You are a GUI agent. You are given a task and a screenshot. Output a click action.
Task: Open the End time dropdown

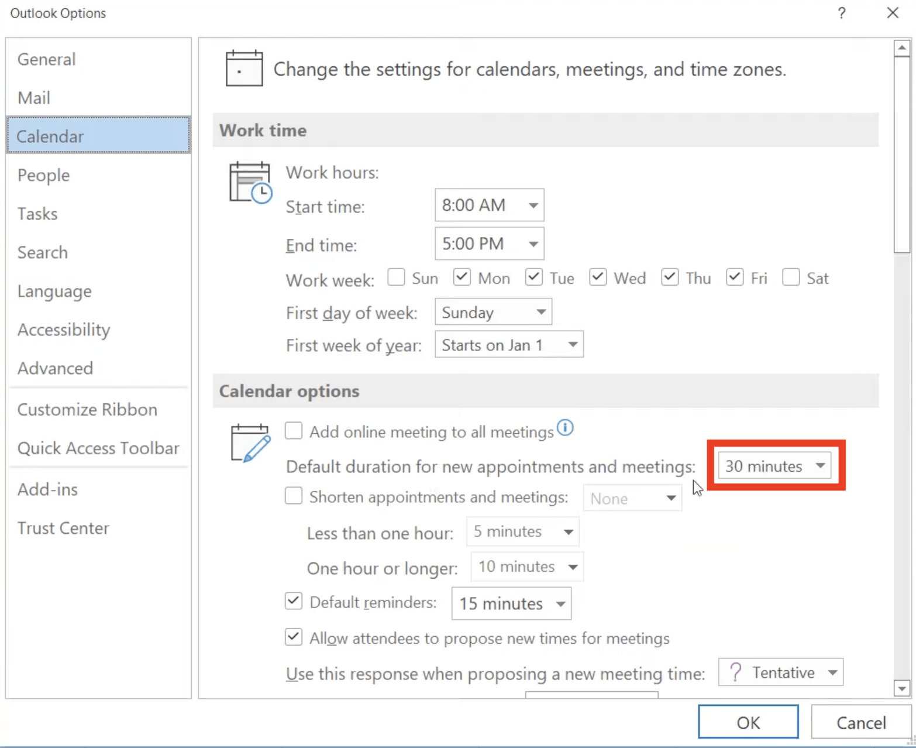pos(490,243)
